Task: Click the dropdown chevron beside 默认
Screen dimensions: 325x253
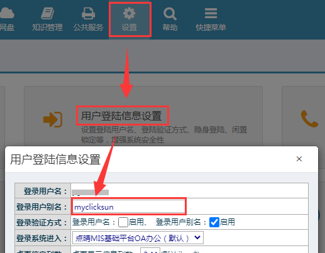Action: click(197, 237)
